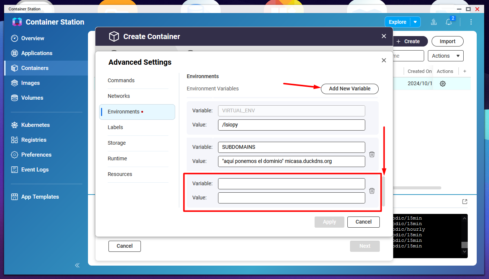Viewport: 489px width, 279px height.
Task: Click trash icon beside the empty variable row
Action: click(x=372, y=190)
